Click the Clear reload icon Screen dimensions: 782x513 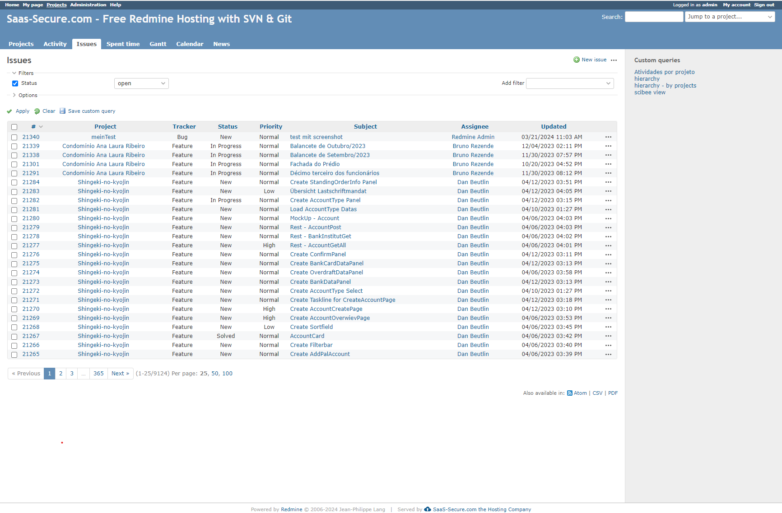click(x=37, y=111)
